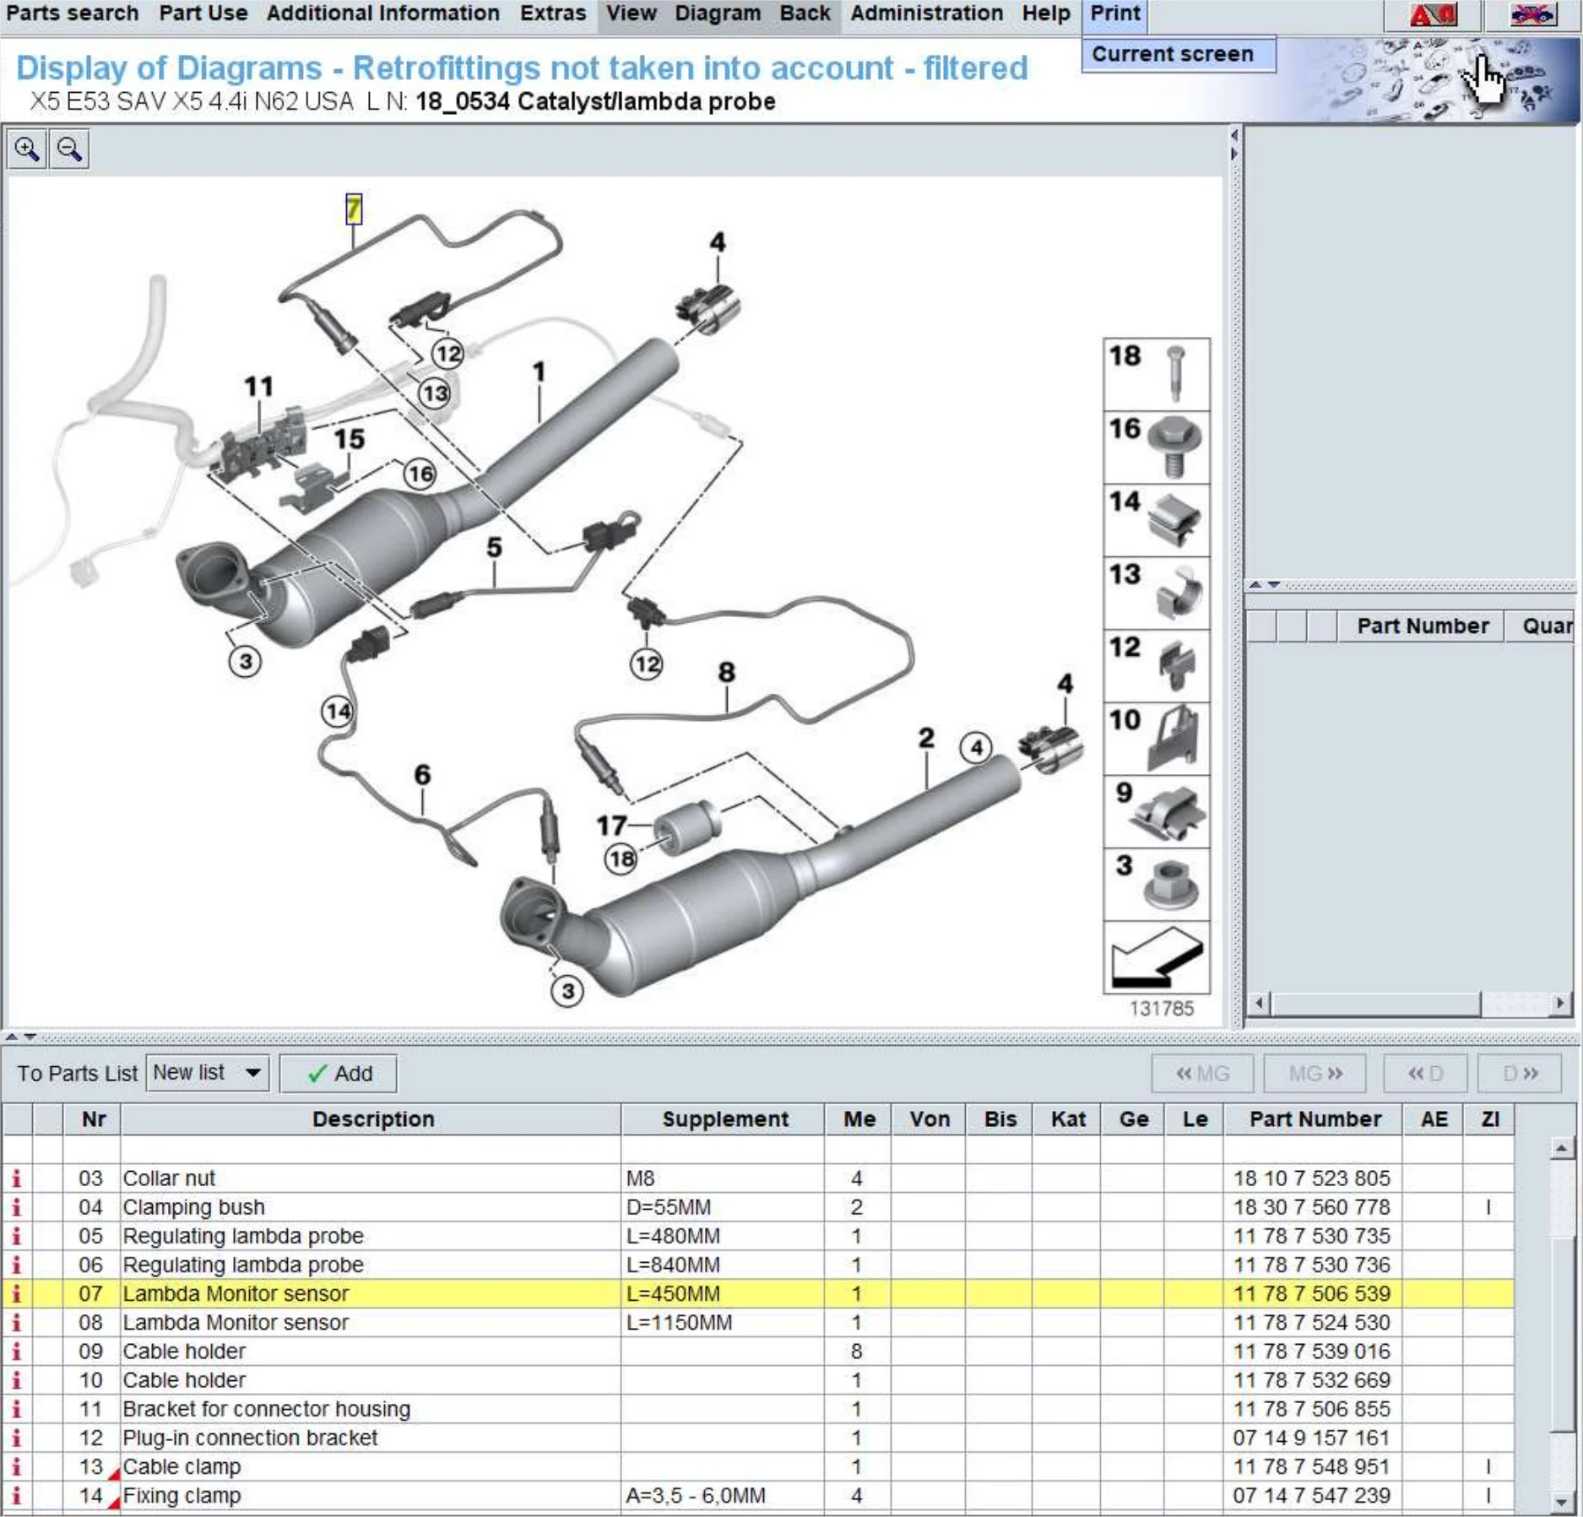Select thumbnail 12 plug-in bracket in legend
Image resolution: width=1583 pixels, height=1517 pixels.
coord(1157,665)
